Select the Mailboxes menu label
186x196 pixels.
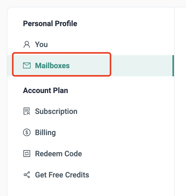52,65
